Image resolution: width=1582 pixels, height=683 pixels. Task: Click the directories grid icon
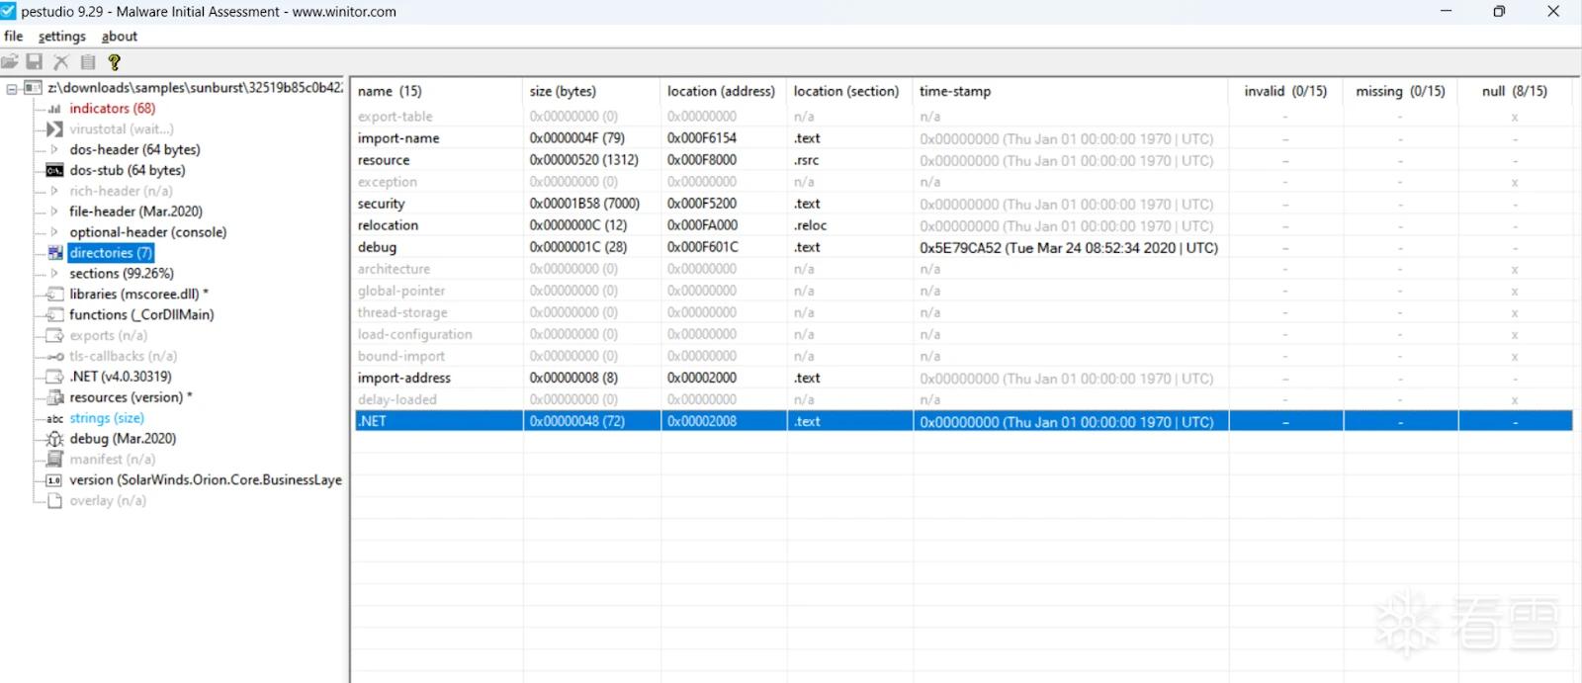[55, 253]
